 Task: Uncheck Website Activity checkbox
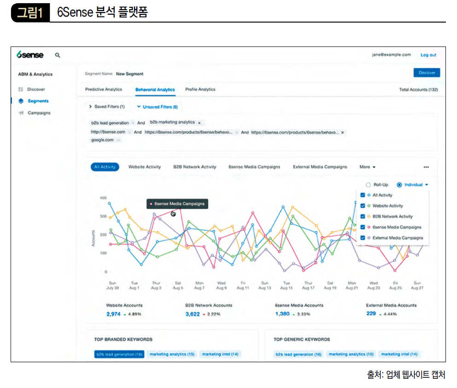pyautogui.click(x=363, y=206)
